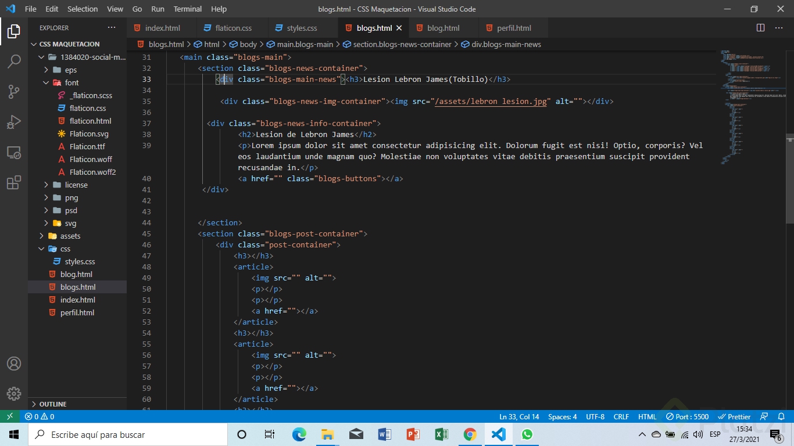This screenshot has width=794, height=446.
Task: Open Run and Debug view
Action: pyautogui.click(x=14, y=123)
